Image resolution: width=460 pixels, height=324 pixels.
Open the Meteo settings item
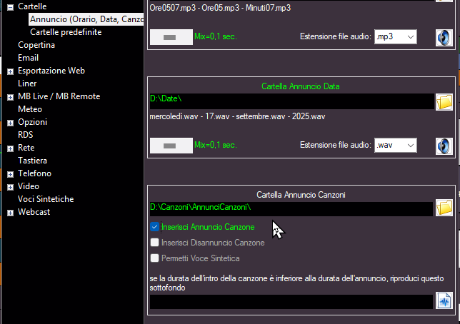31,109
